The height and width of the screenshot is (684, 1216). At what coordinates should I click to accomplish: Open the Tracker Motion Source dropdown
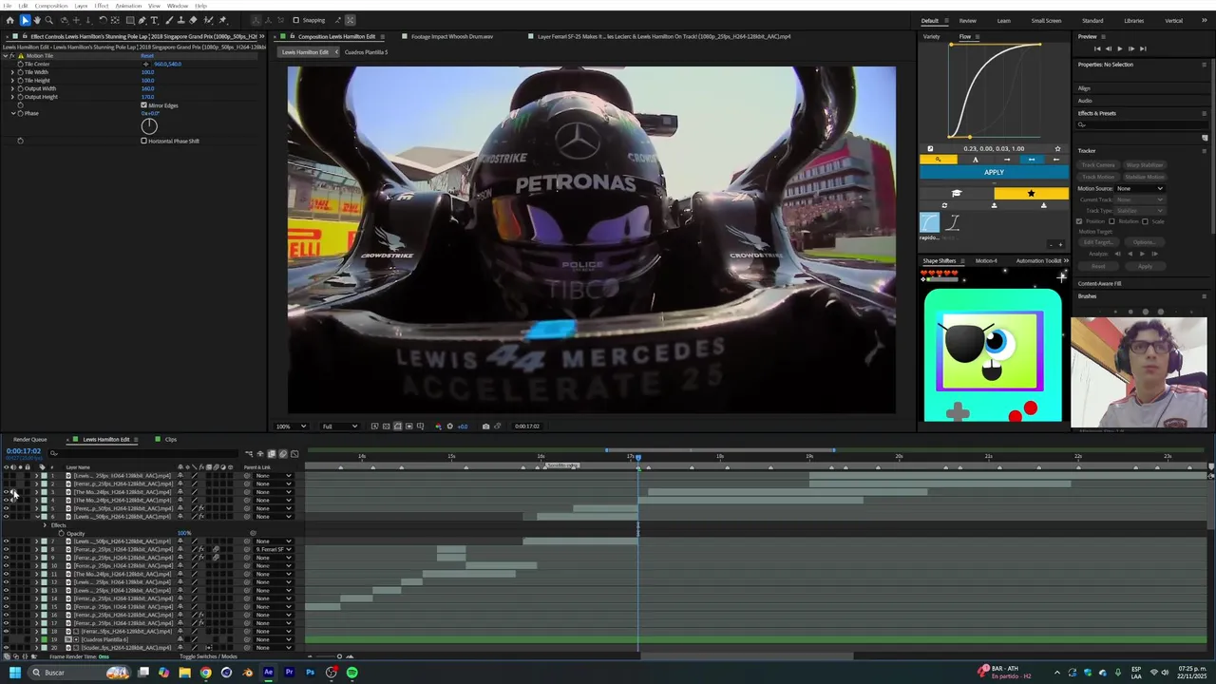(x=1140, y=188)
